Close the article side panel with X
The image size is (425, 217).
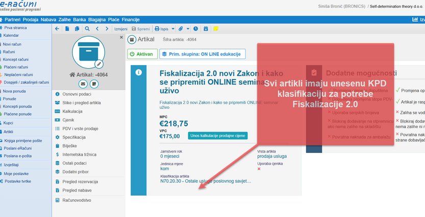tap(121, 38)
